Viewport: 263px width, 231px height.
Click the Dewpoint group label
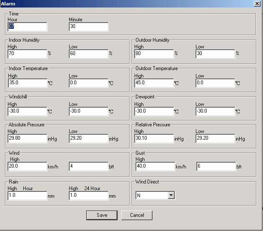point(145,97)
